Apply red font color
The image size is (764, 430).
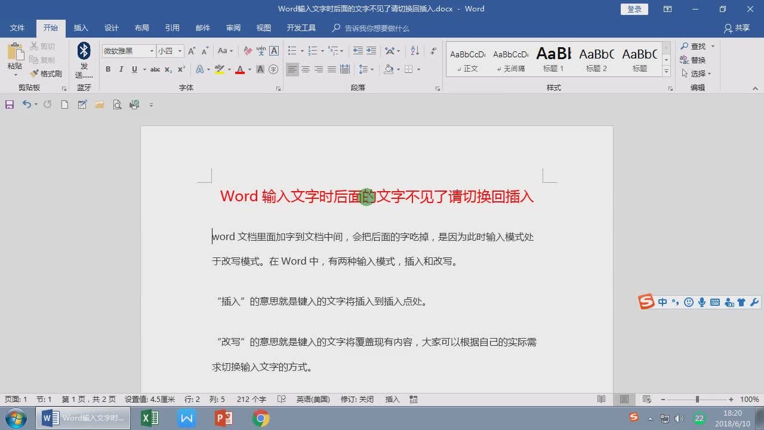[240, 69]
